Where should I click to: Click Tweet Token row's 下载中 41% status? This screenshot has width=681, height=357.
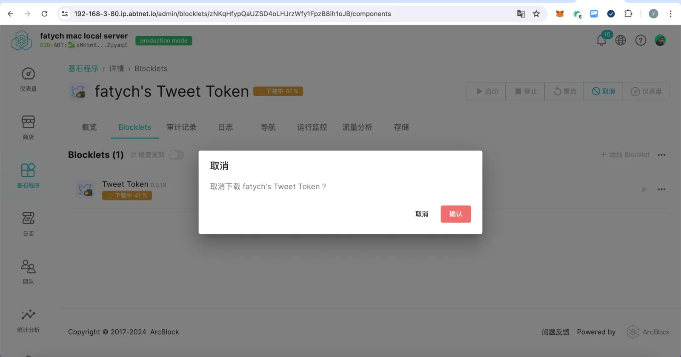click(x=127, y=195)
